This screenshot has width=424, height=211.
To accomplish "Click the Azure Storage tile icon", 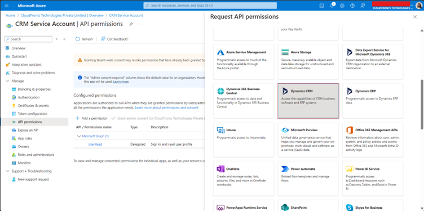I will tap(285, 52).
